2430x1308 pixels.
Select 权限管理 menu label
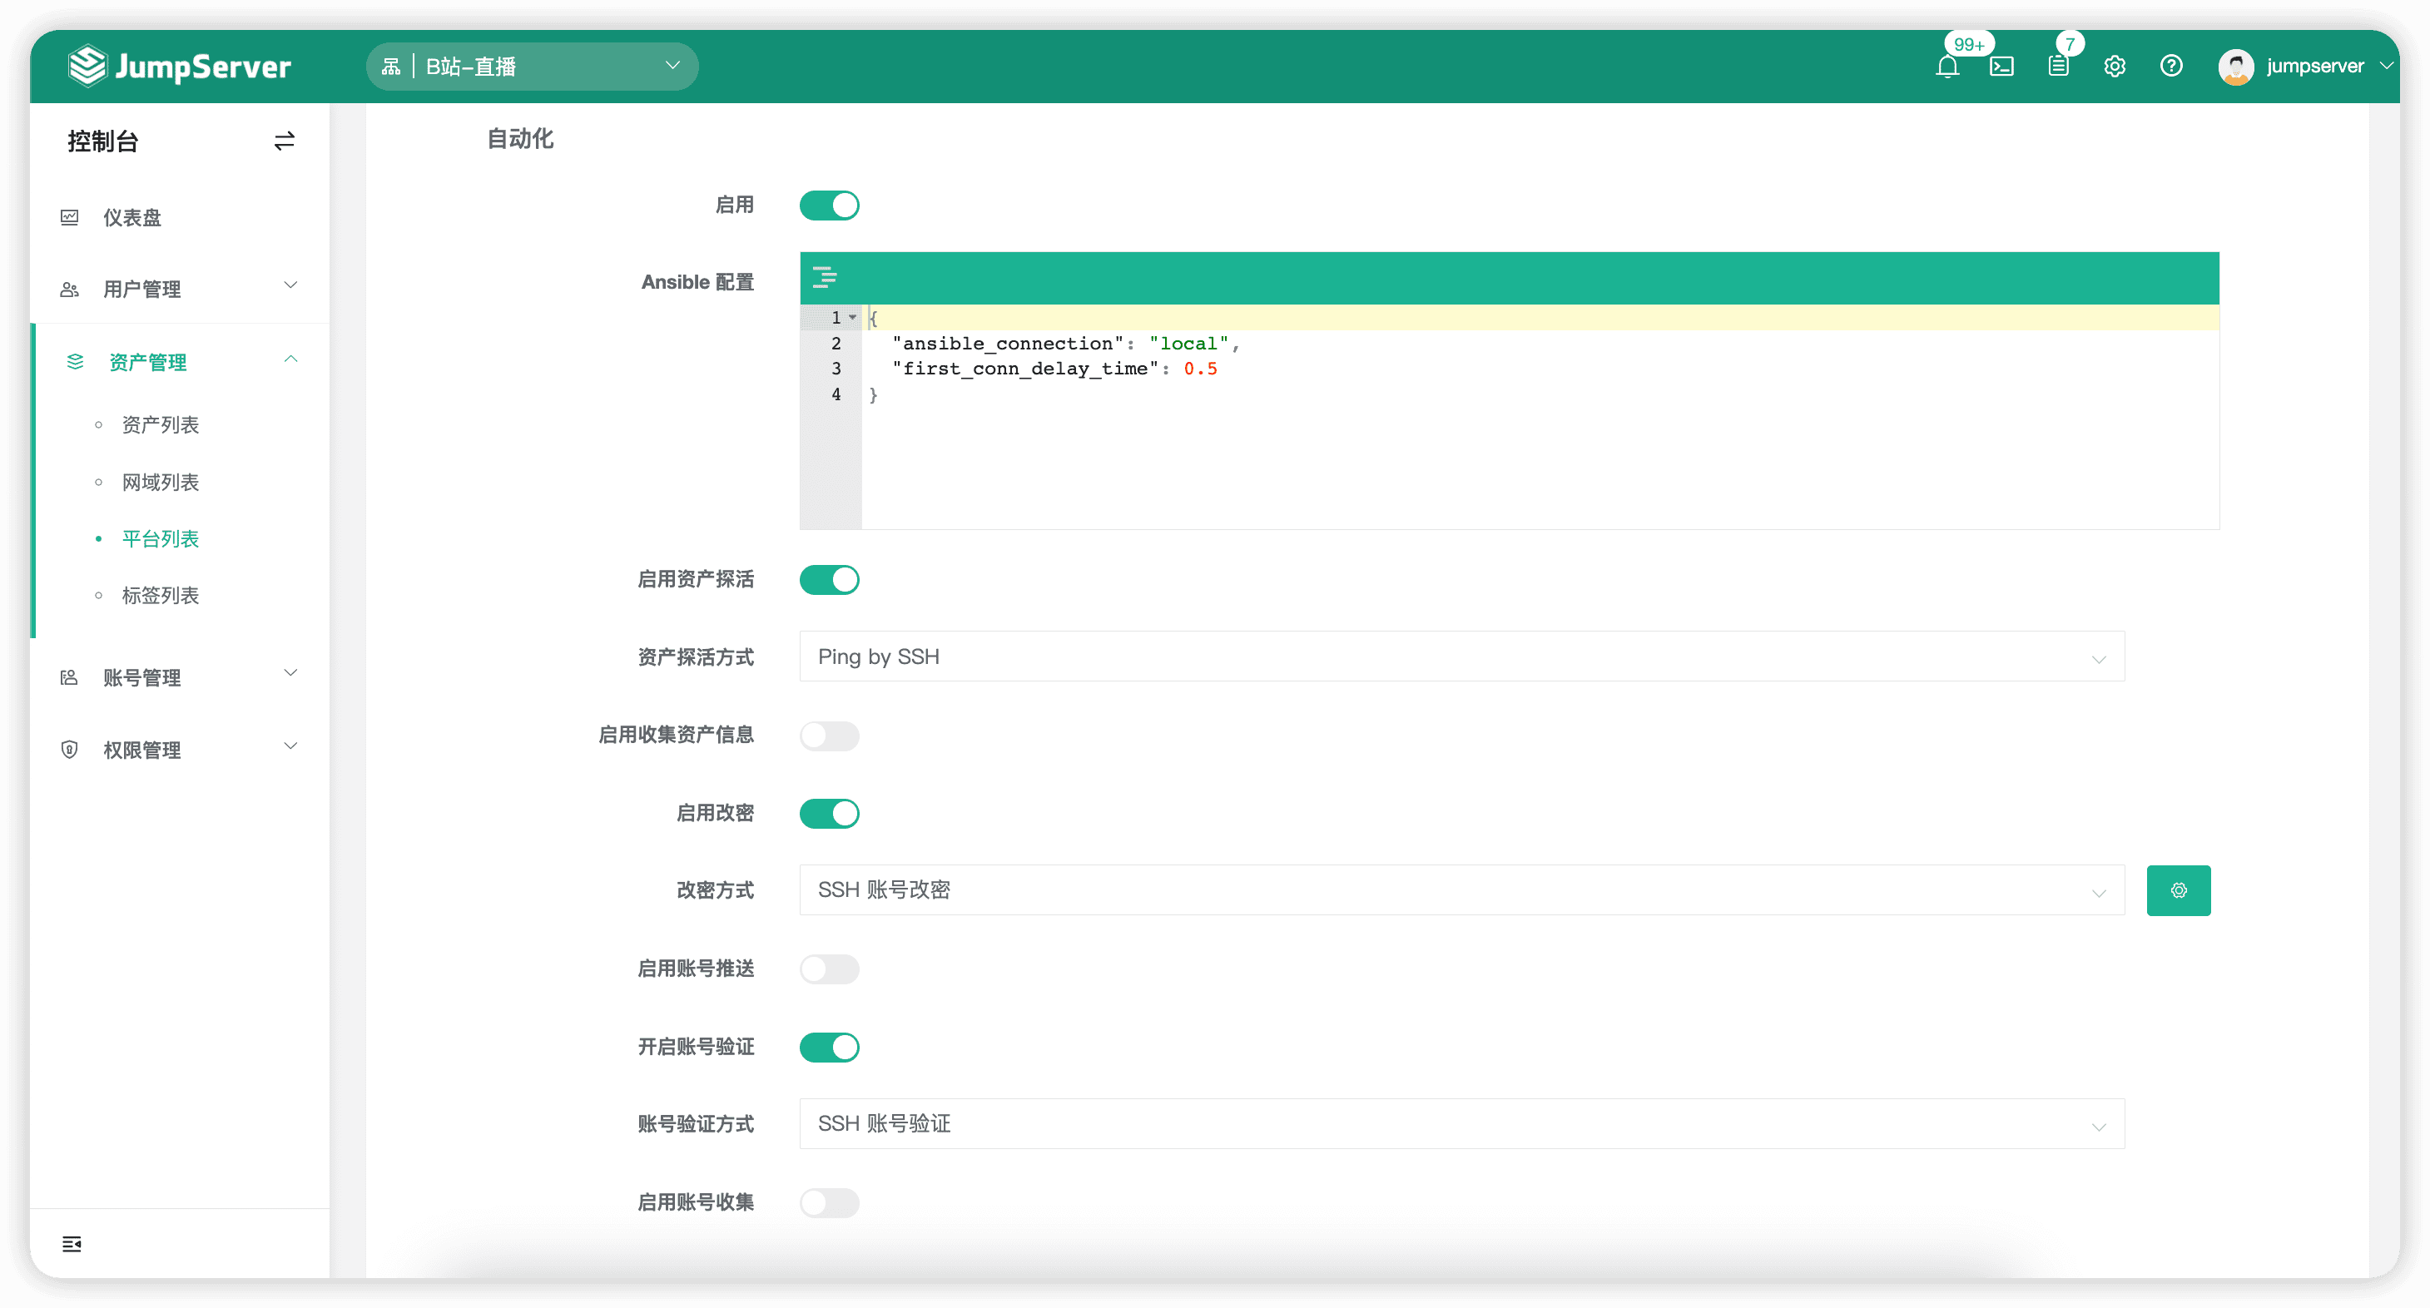[x=141, y=750]
